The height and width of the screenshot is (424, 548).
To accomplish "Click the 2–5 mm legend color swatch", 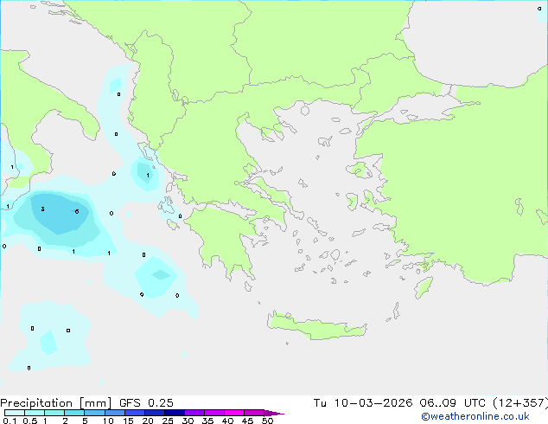I will pyautogui.click(x=74, y=413).
